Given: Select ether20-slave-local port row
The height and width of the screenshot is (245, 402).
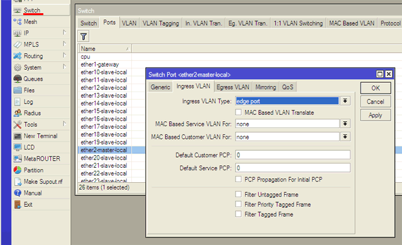Looking at the screenshot, I should 104,158.
